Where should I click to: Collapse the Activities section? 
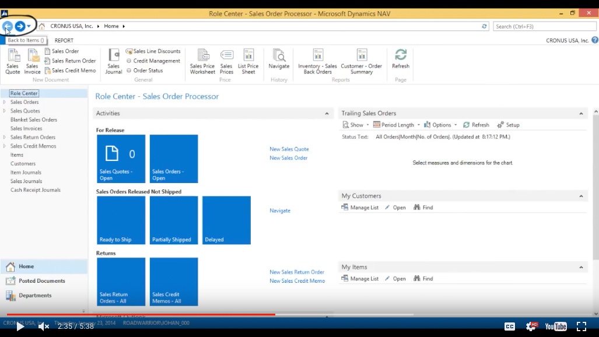[x=327, y=114]
